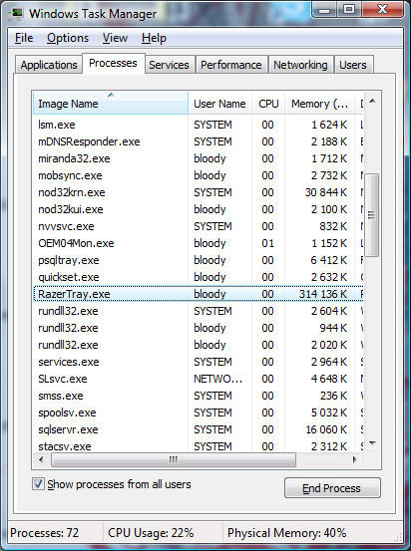Click the End Process button
The height and width of the screenshot is (551, 411).
click(x=332, y=488)
